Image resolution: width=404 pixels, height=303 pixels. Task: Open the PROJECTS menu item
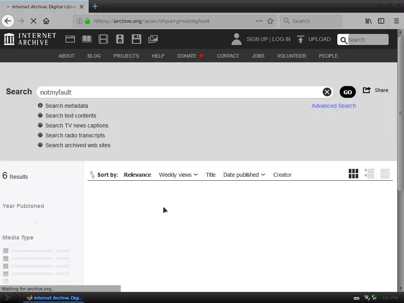point(126,56)
